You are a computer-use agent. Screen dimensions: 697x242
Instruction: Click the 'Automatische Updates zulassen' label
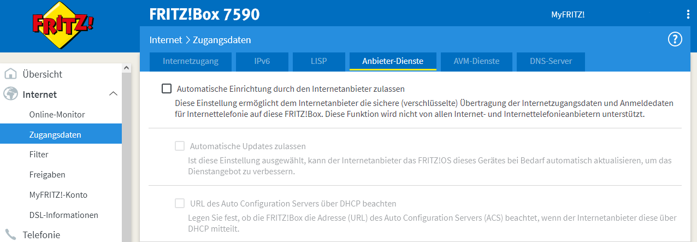pyautogui.click(x=247, y=146)
